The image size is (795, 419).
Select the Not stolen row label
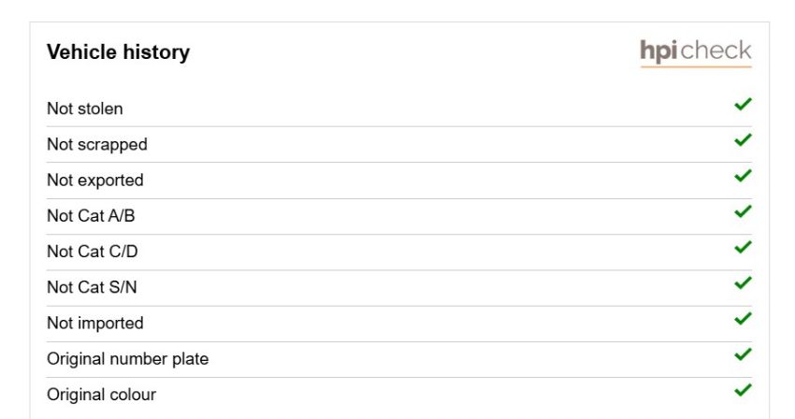coord(85,108)
